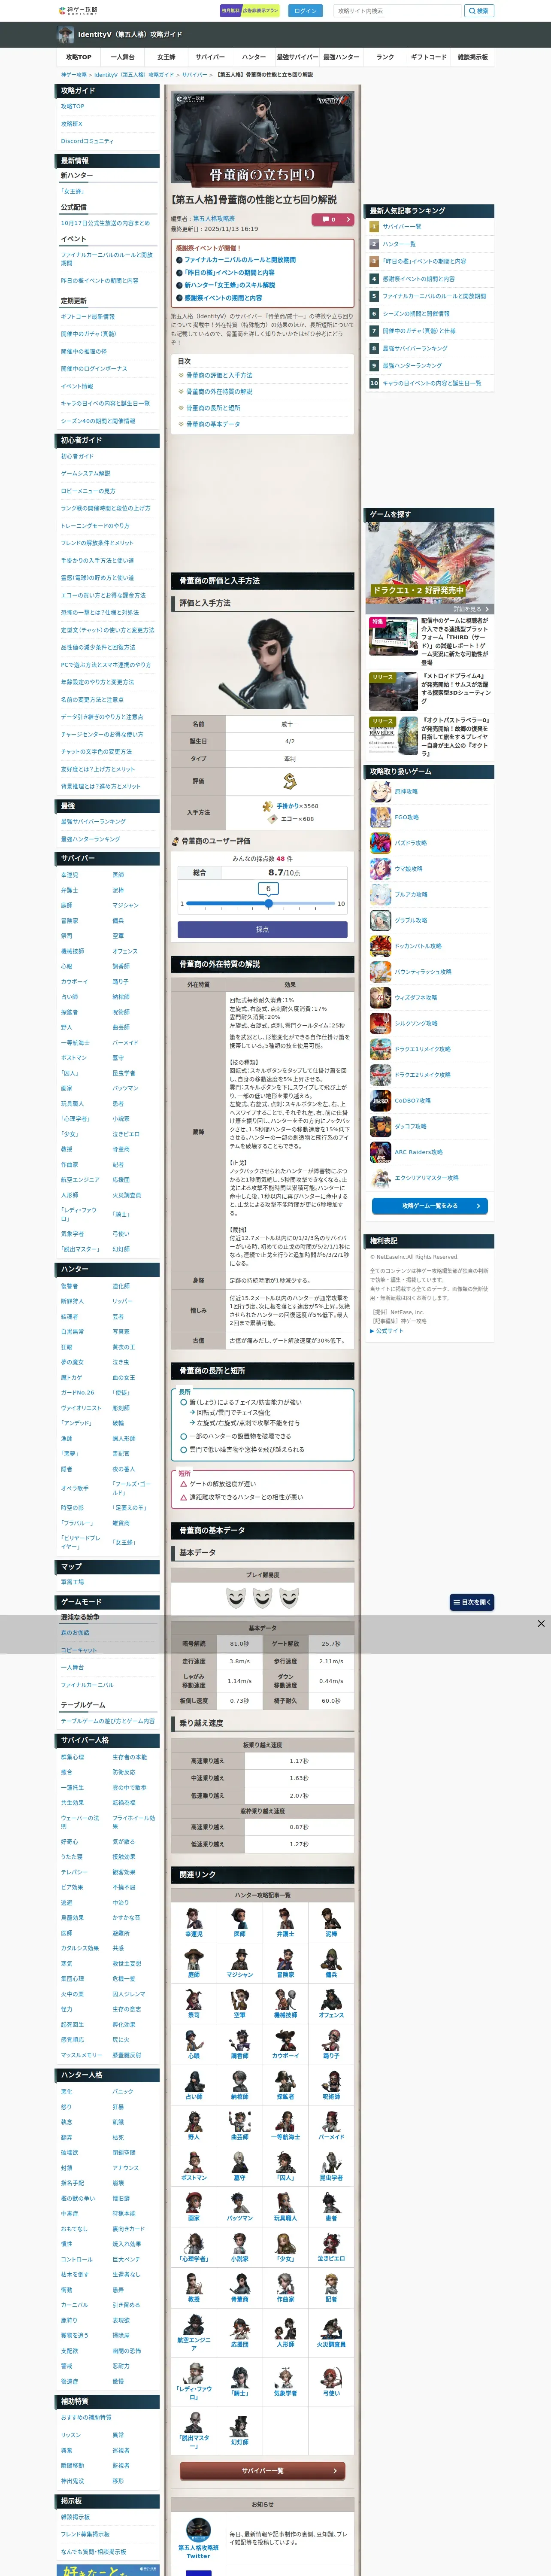Open the ギフトコード navigation tab
The width and height of the screenshot is (551, 2576).
click(x=429, y=57)
